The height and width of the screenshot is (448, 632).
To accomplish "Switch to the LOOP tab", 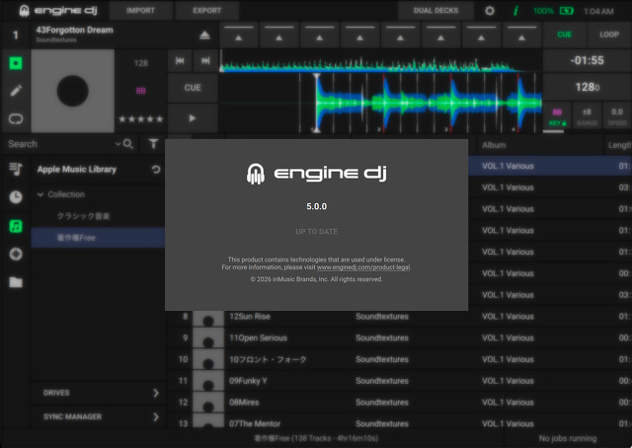I will pyautogui.click(x=609, y=35).
